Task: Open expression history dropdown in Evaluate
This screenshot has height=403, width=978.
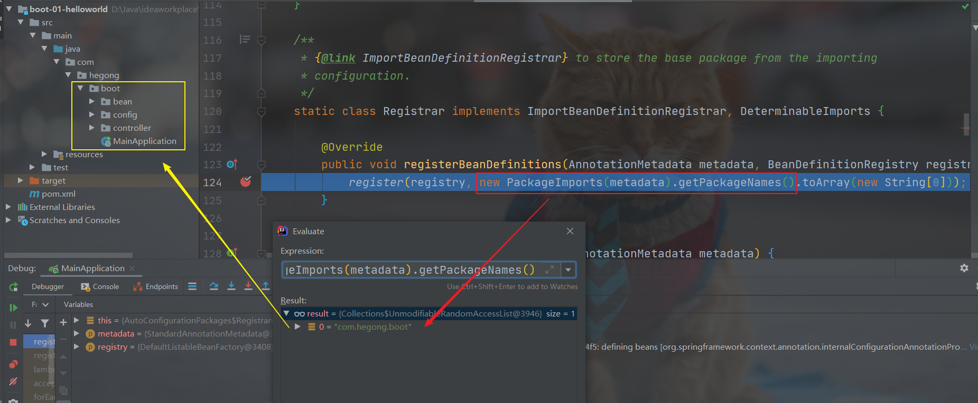Action: click(x=568, y=270)
